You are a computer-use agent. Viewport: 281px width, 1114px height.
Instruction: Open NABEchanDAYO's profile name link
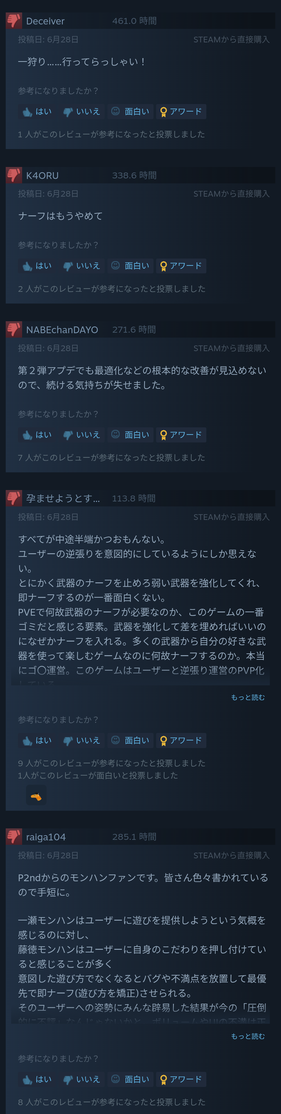tap(62, 330)
